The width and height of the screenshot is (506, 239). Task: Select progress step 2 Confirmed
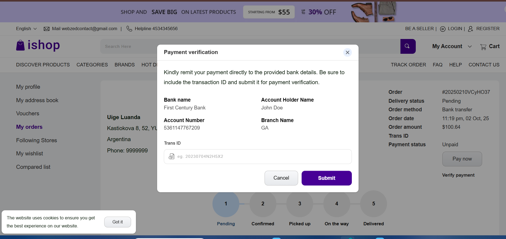(x=263, y=204)
